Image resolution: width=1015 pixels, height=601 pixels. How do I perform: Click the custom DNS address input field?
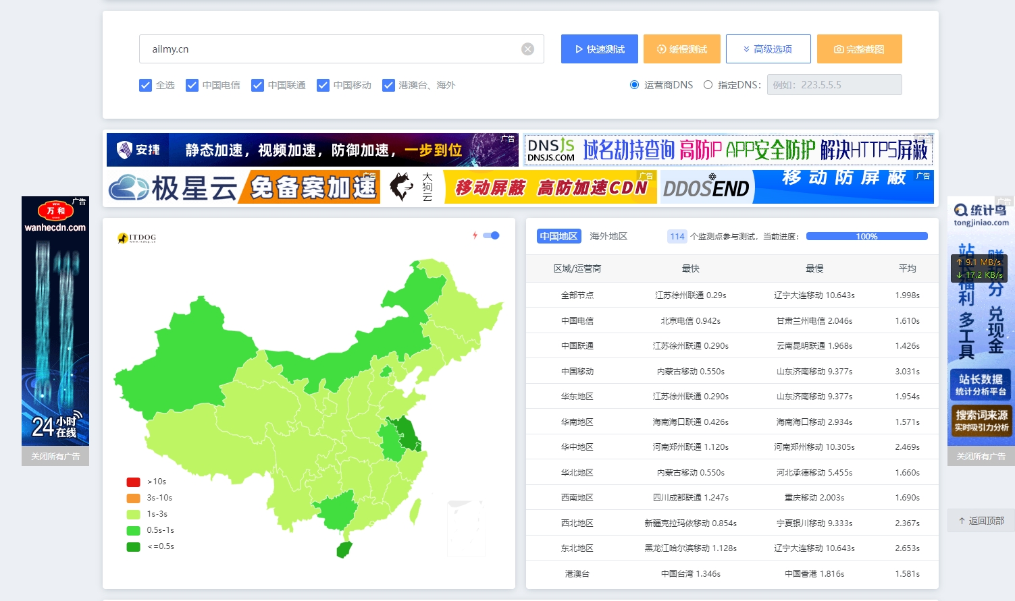[x=834, y=85]
